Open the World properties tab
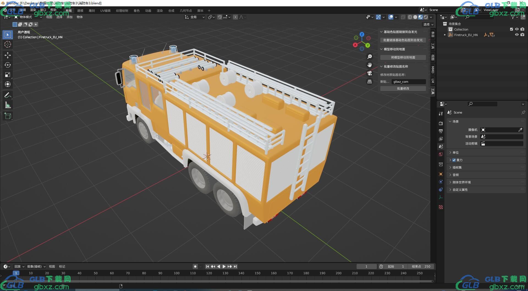This screenshot has height=291, width=528. tap(441, 154)
